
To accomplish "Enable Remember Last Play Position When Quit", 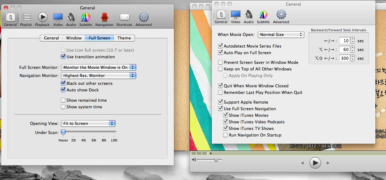I will (221, 92).
